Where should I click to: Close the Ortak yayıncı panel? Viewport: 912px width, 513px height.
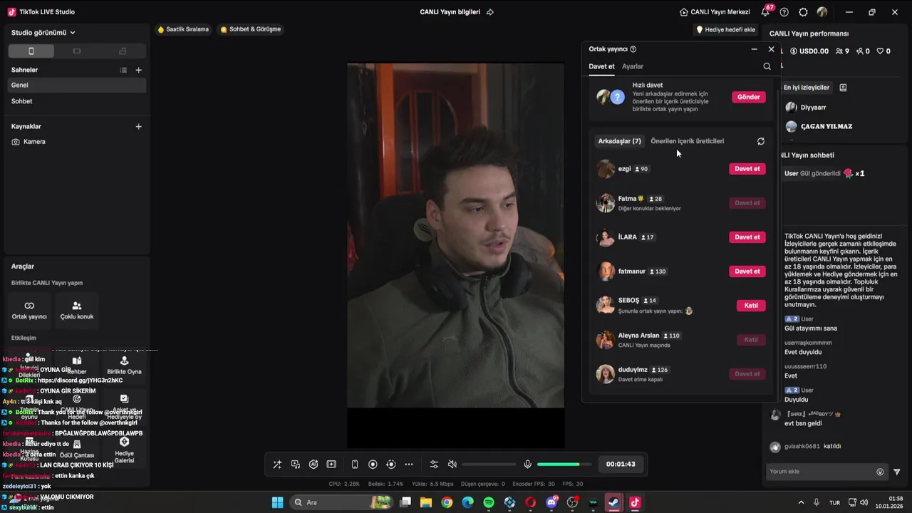point(771,49)
